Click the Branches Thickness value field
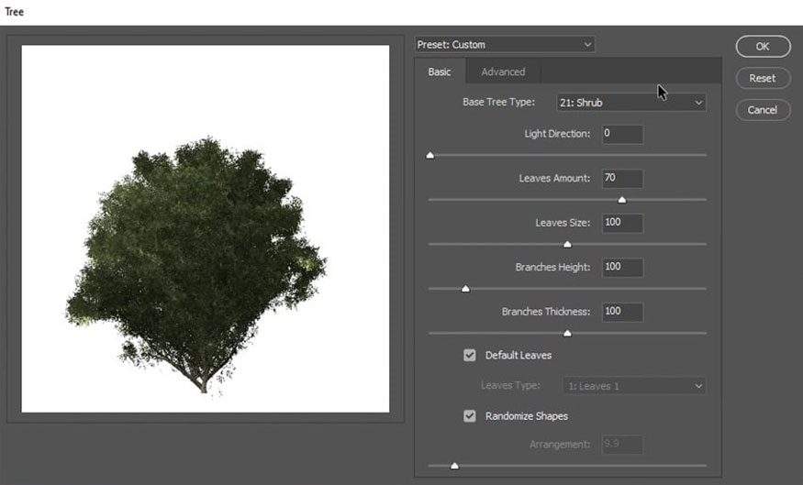803x485 pixels. [622, 312]
